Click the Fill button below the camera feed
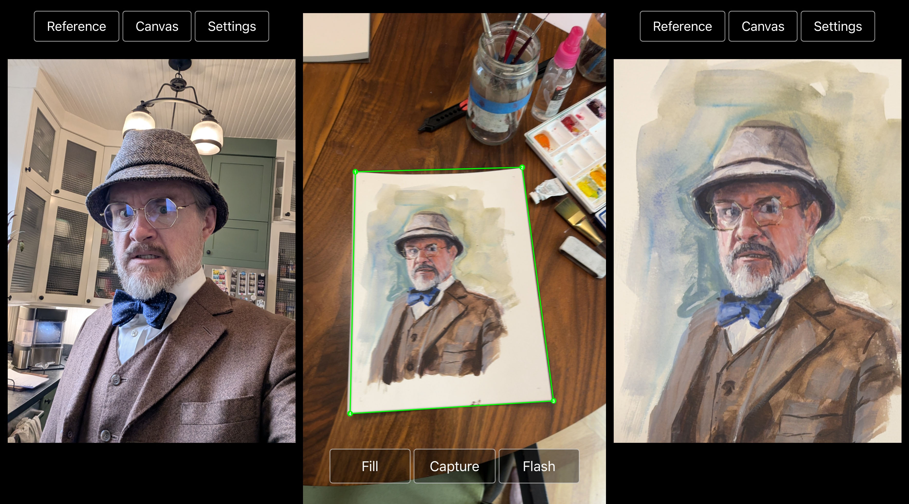This screenshot has height=504, width=909. (370, 466)
